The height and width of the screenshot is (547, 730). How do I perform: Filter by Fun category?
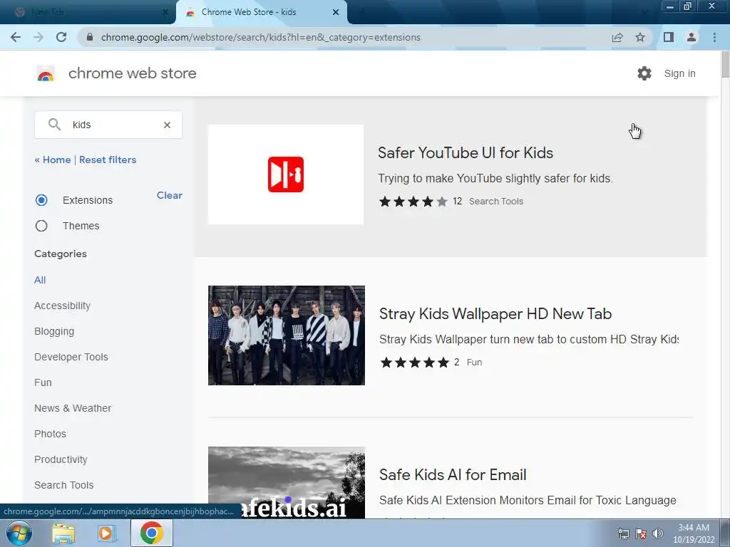tap(43, 382)
